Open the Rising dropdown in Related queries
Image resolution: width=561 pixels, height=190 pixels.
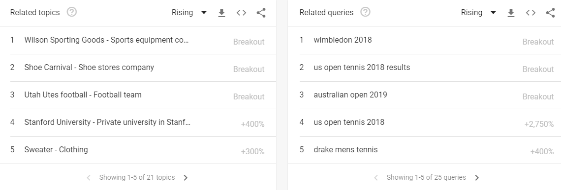[x=478, y=12]
